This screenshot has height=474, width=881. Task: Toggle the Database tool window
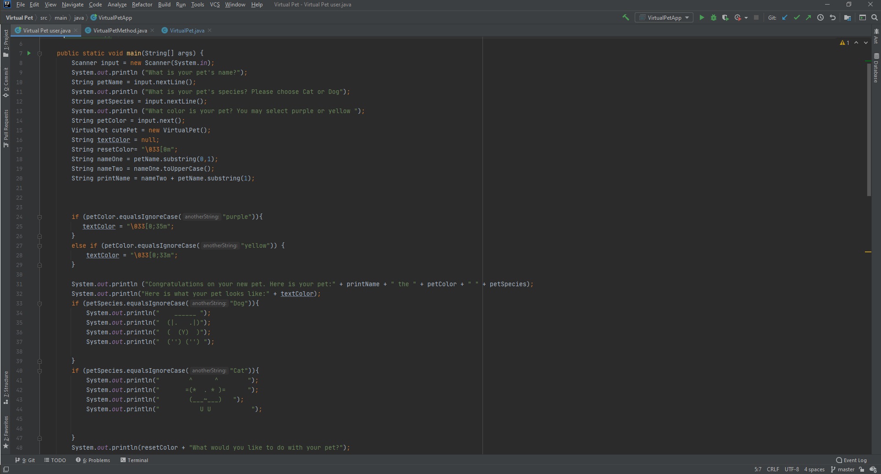click(x=876, y=68)
